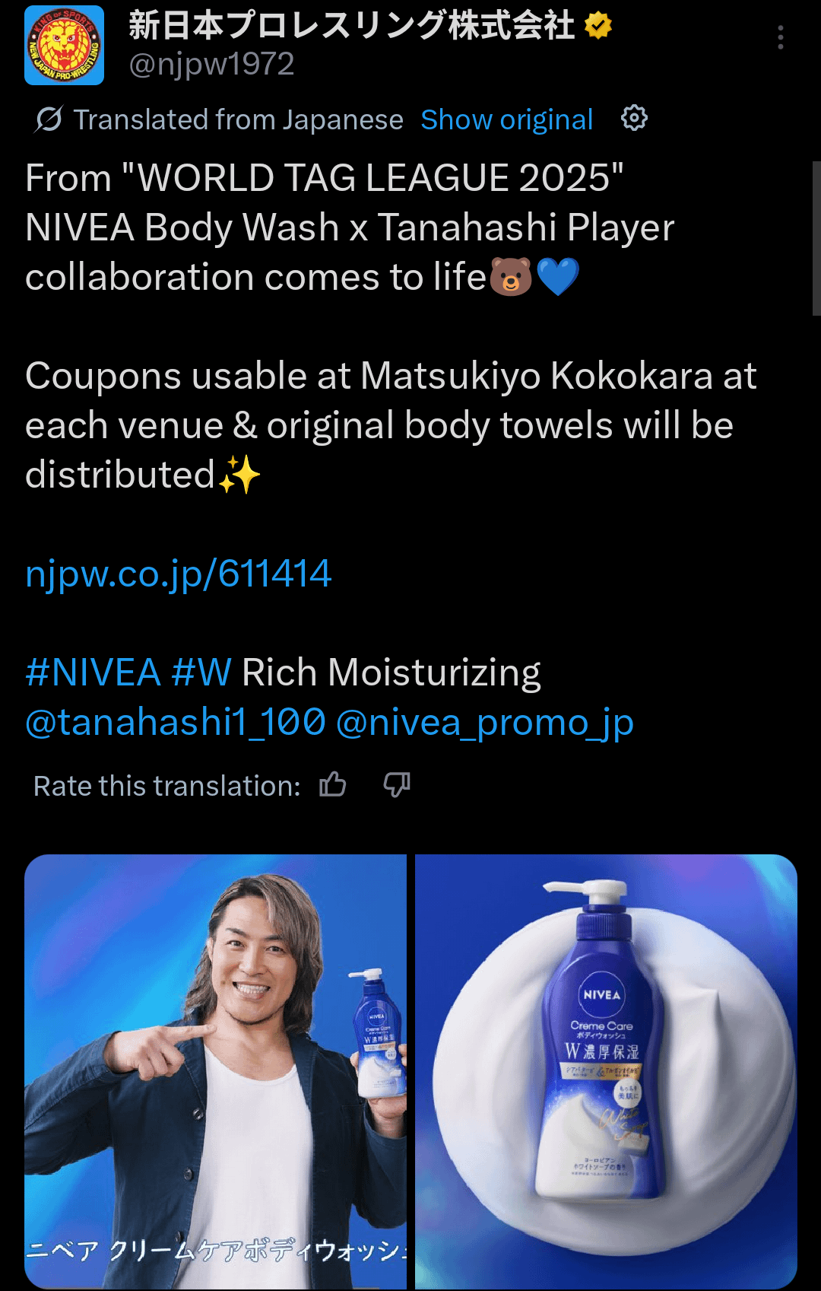The image size is (821, 1291).
Task: Open the NJPW lion logo avatar
Action: click(65, 45)
